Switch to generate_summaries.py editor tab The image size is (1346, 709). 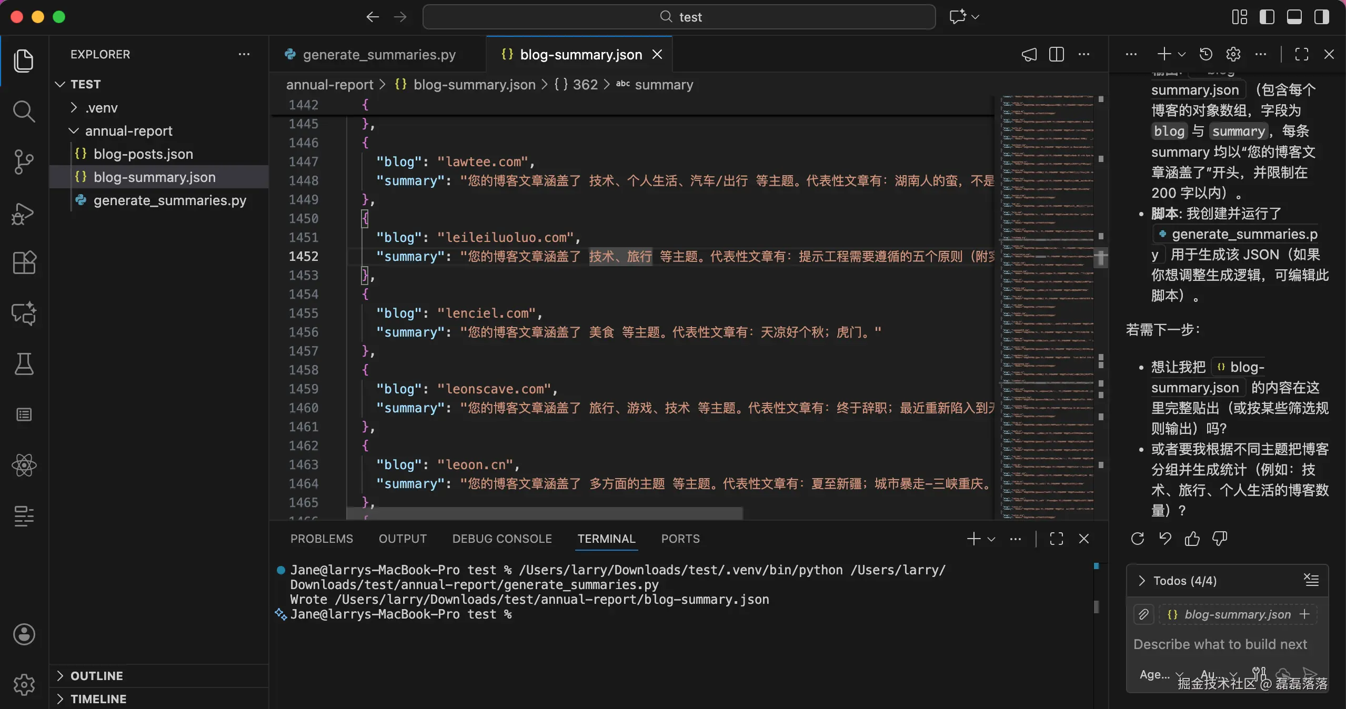click(379, 55)
